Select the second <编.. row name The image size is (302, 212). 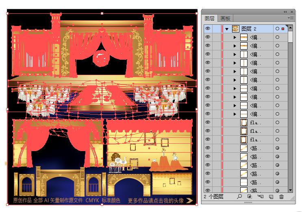(256, 46)
